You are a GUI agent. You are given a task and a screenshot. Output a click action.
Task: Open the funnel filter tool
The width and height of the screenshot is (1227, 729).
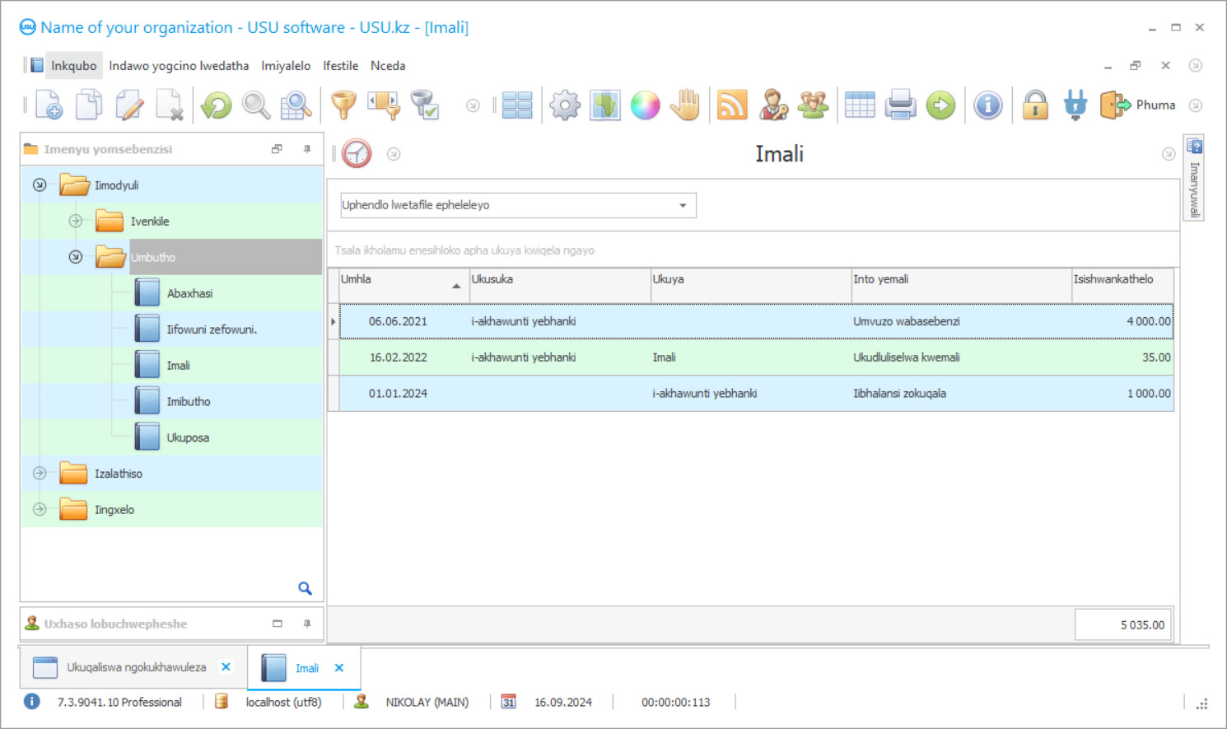pos(343,105)
